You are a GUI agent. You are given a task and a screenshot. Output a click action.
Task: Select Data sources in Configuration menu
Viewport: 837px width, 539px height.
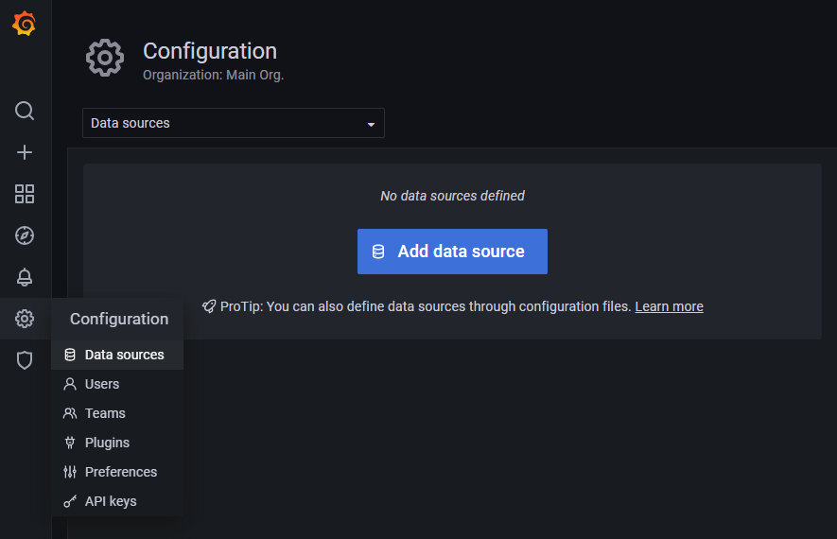[124, 355]
